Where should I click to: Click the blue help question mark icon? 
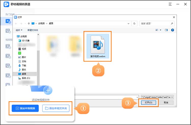(172, 30)
